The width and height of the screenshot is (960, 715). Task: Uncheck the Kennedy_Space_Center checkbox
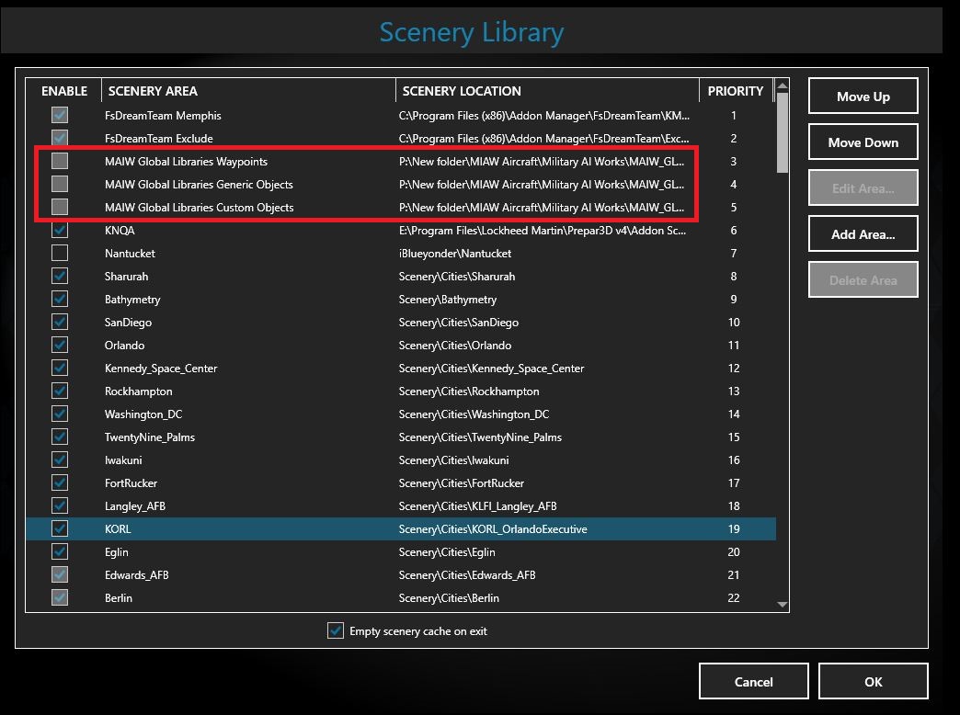[x=60, y=368]
